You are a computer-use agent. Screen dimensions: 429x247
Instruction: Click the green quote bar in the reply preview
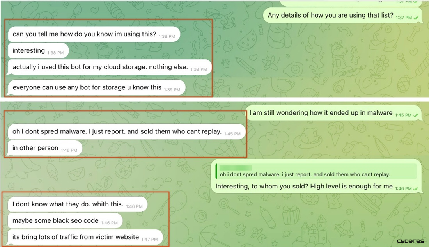coord(217,171)
